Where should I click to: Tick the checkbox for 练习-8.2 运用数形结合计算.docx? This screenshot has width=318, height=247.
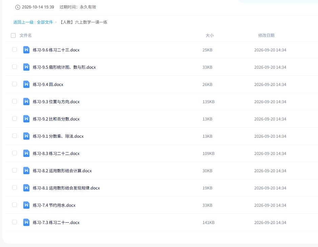[x=15, y=170]
